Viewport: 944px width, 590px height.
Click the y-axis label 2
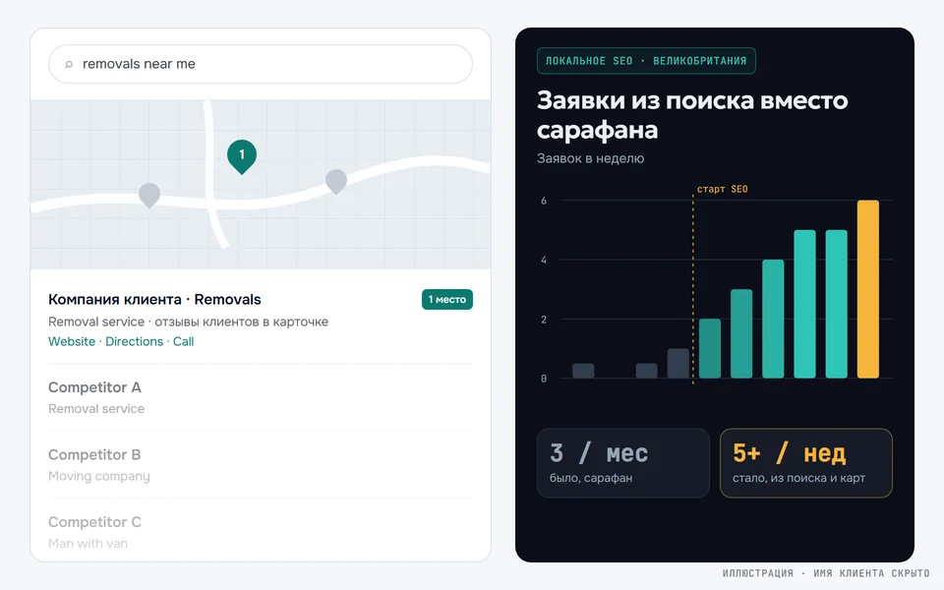click(x=544, y=320)
